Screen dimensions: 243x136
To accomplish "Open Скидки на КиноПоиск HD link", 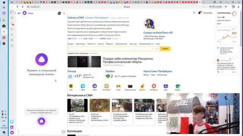I will click(x=158, y=33).
